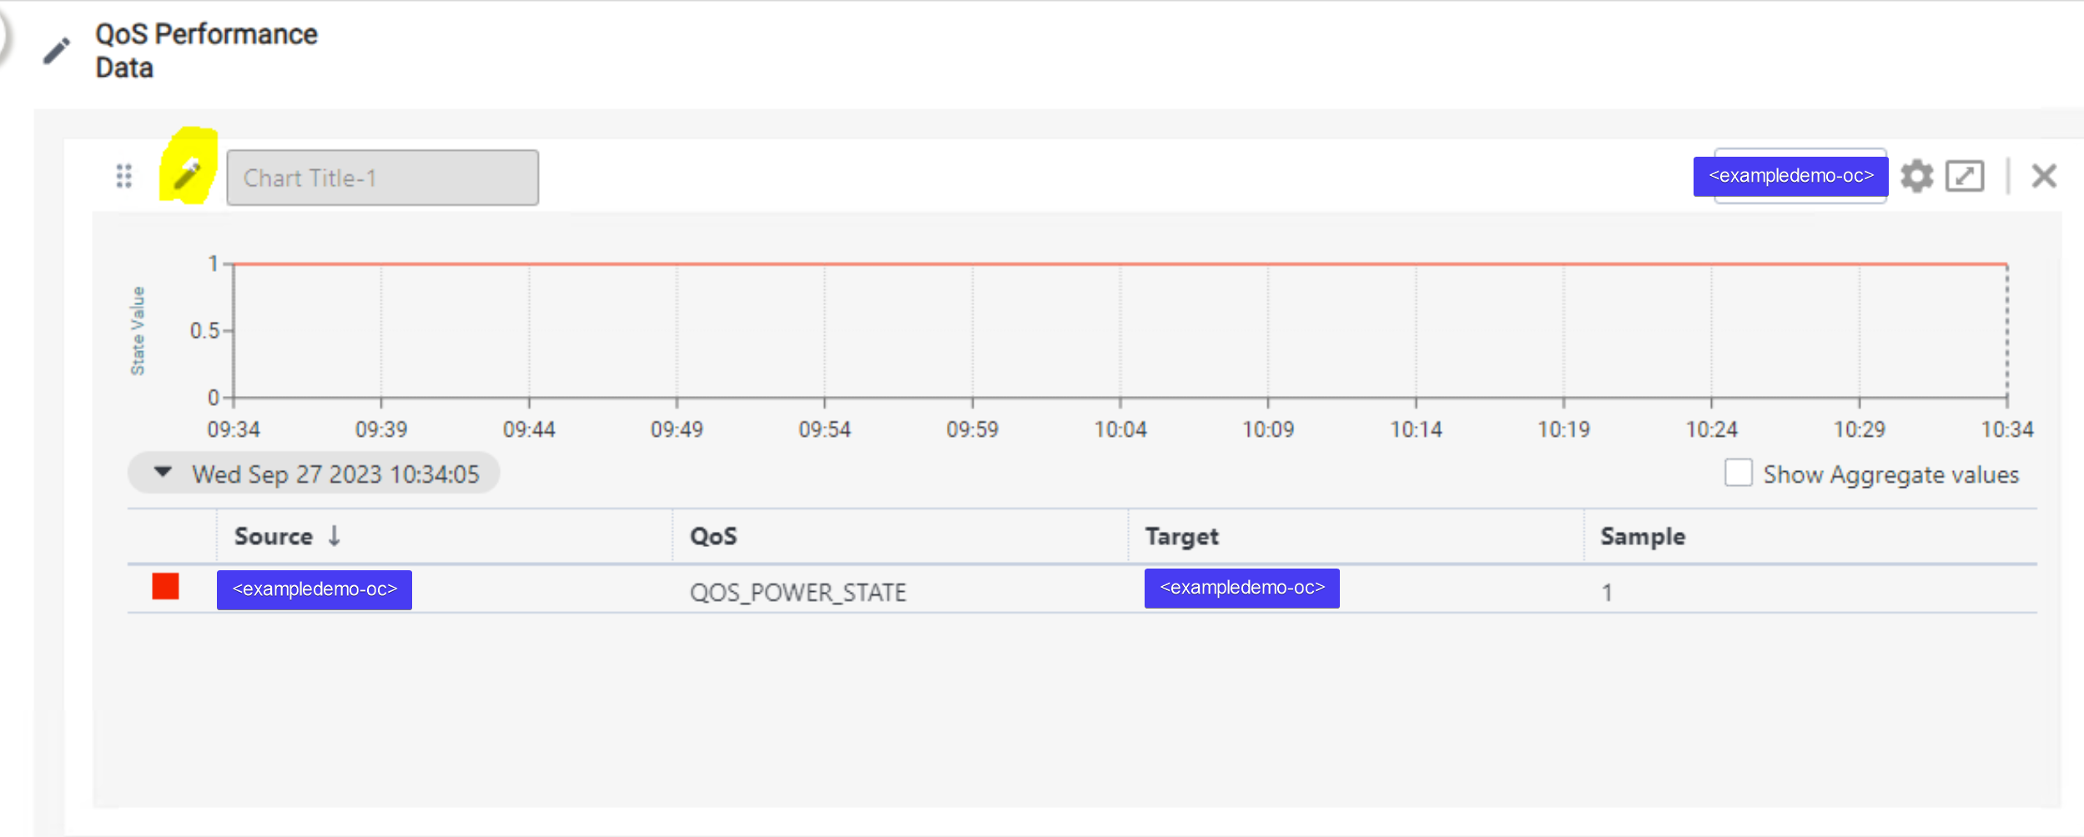The height and width of the screenshot is (837, 2084).
Task: Click the Chart Title-1 input field
Action: tap(383, 178)
